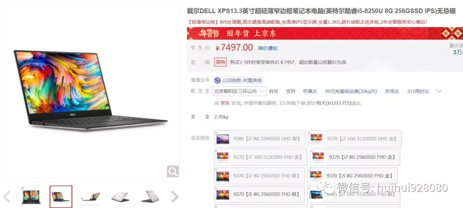Expand delivery services chevron after 211限时达
The height and width of the screenshot is (208, 463).
439,91
